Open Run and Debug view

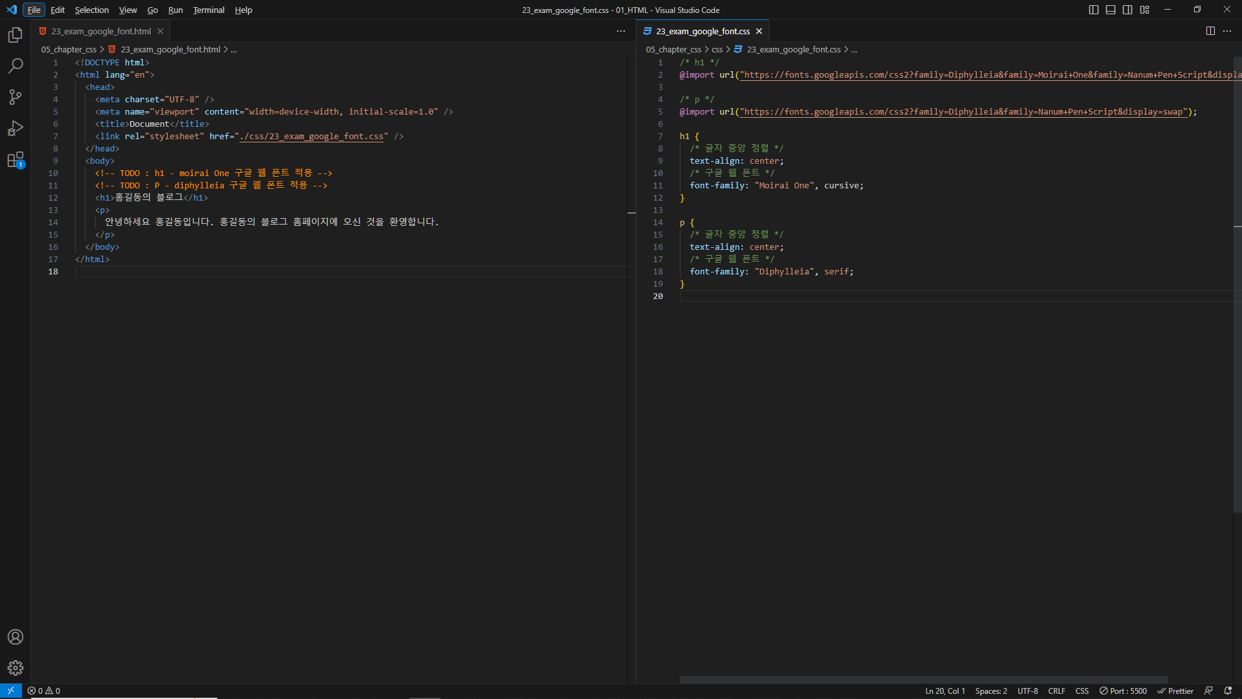pyautogui.click(x=16, y=128)
